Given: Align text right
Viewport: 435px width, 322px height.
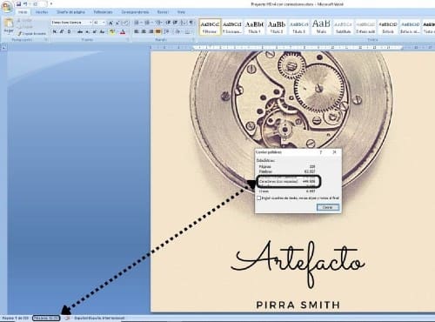Looking at the screenshot, I should [x=151, y=31].
